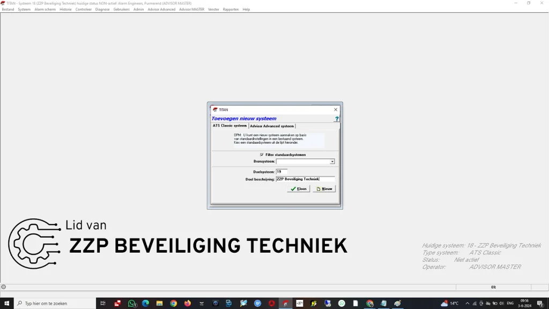Open the Rapporten menu
Screen dimensions: 549x309
(231, 9)
